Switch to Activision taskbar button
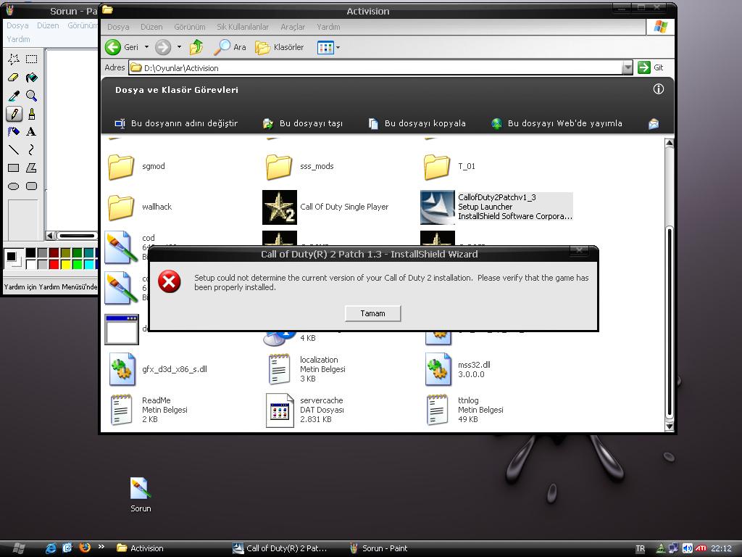 point(141,548)
